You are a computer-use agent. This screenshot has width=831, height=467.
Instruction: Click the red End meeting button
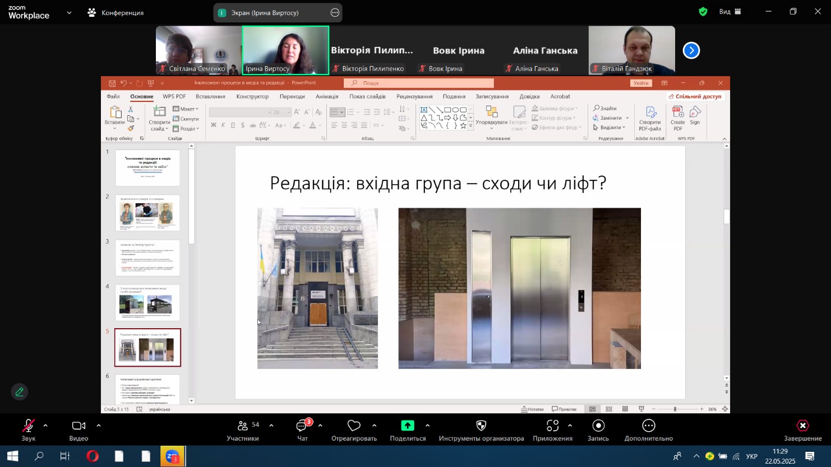pyautogui.click(x=802, y=427)
